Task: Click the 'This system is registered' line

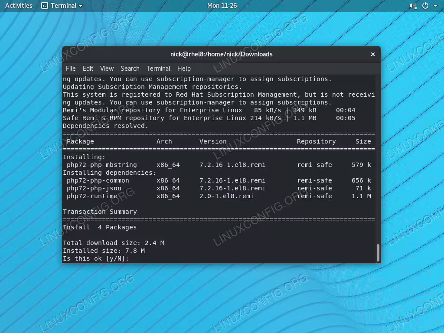Action: (219, 95)
